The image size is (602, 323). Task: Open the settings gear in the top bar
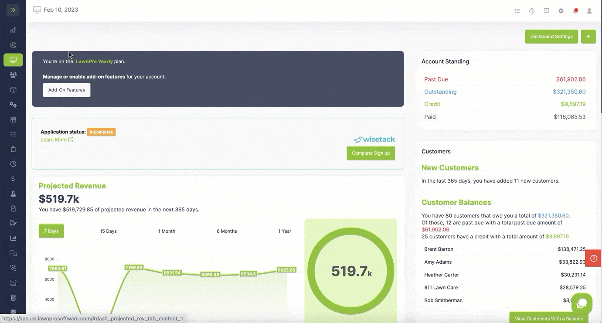(x=561, y=11)
